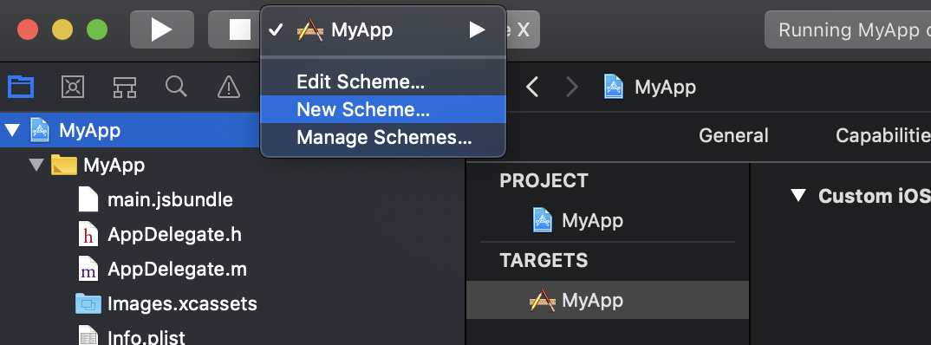Click the Images.xcassets folder icon
This screenshot has height=345, width=931.
pos(88,303)
